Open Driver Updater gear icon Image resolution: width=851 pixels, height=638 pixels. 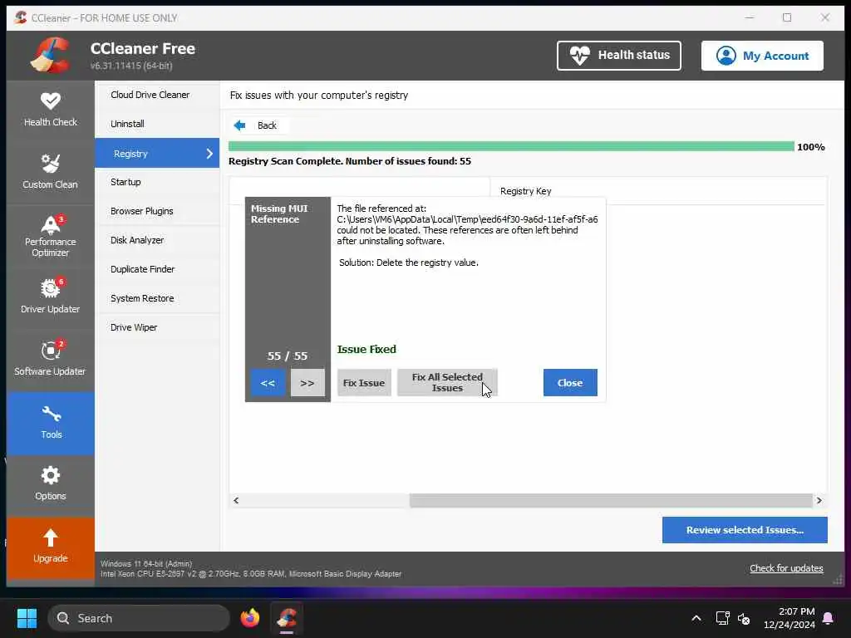click(51, 288)
